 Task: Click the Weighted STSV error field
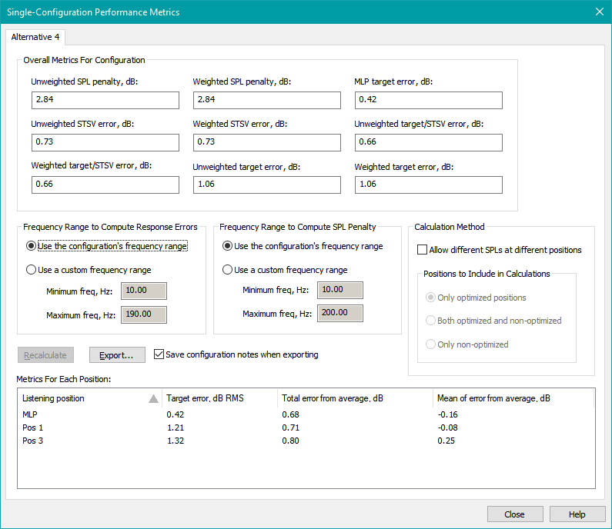click(267, 142)
